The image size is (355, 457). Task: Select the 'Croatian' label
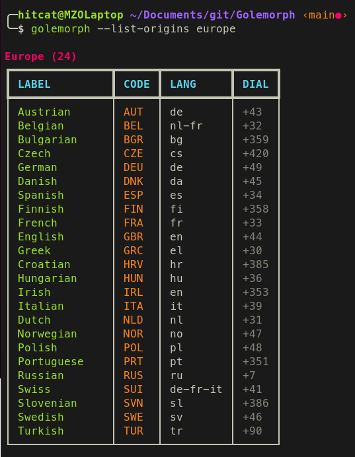(44, 265)
